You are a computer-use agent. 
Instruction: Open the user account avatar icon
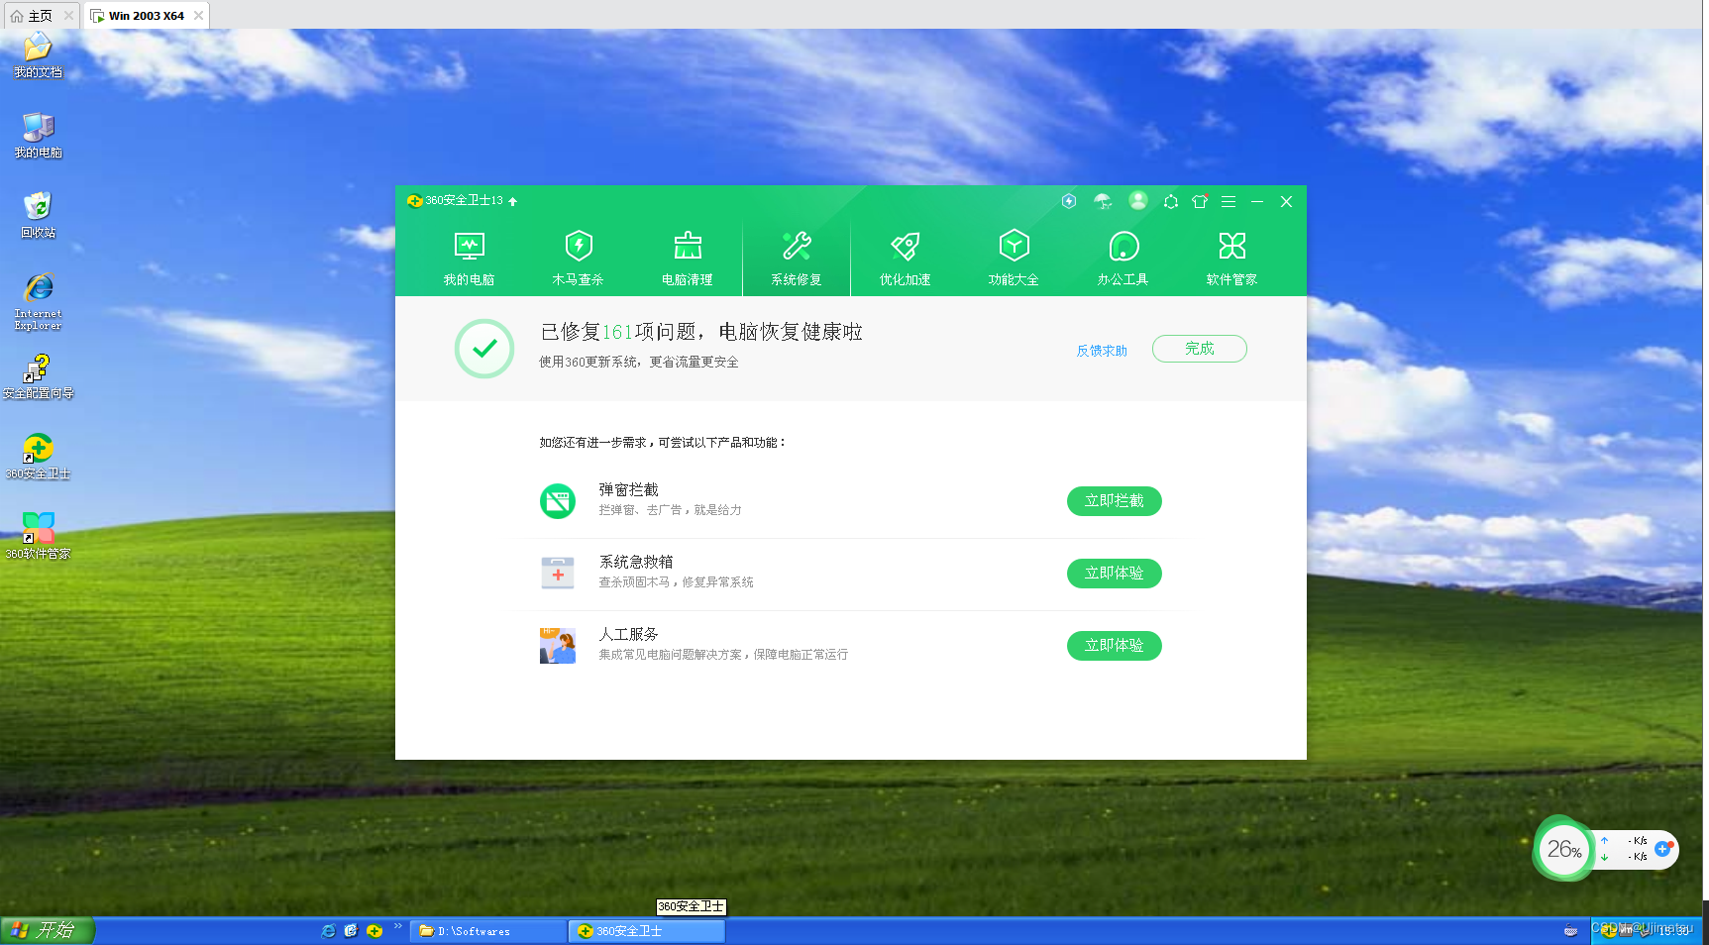pyautogui.click(x=1138, y=201)
